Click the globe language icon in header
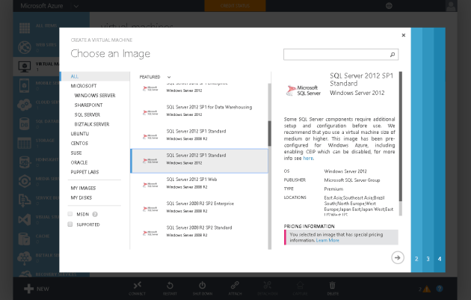Image resolution: width=471 pixels, height=300 pixels. point(389,6)
